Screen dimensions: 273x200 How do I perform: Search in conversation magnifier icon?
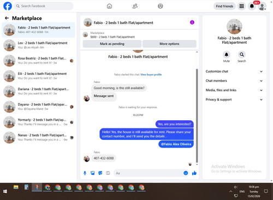point(242,55)
